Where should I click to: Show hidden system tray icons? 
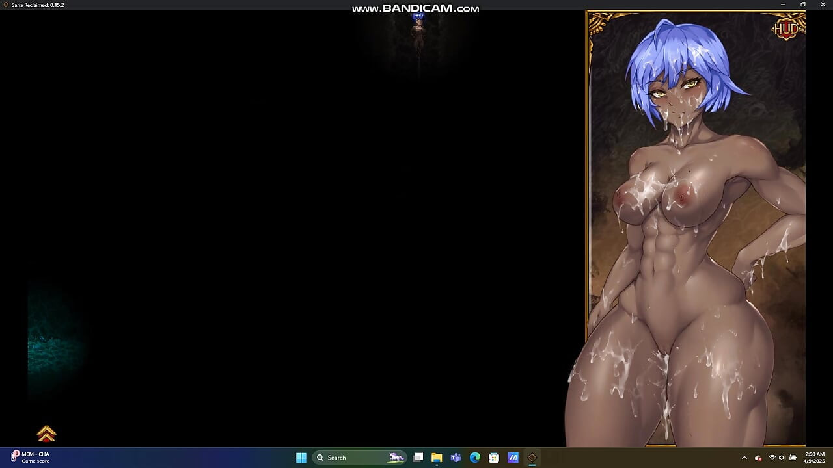(x=744, y=458)
